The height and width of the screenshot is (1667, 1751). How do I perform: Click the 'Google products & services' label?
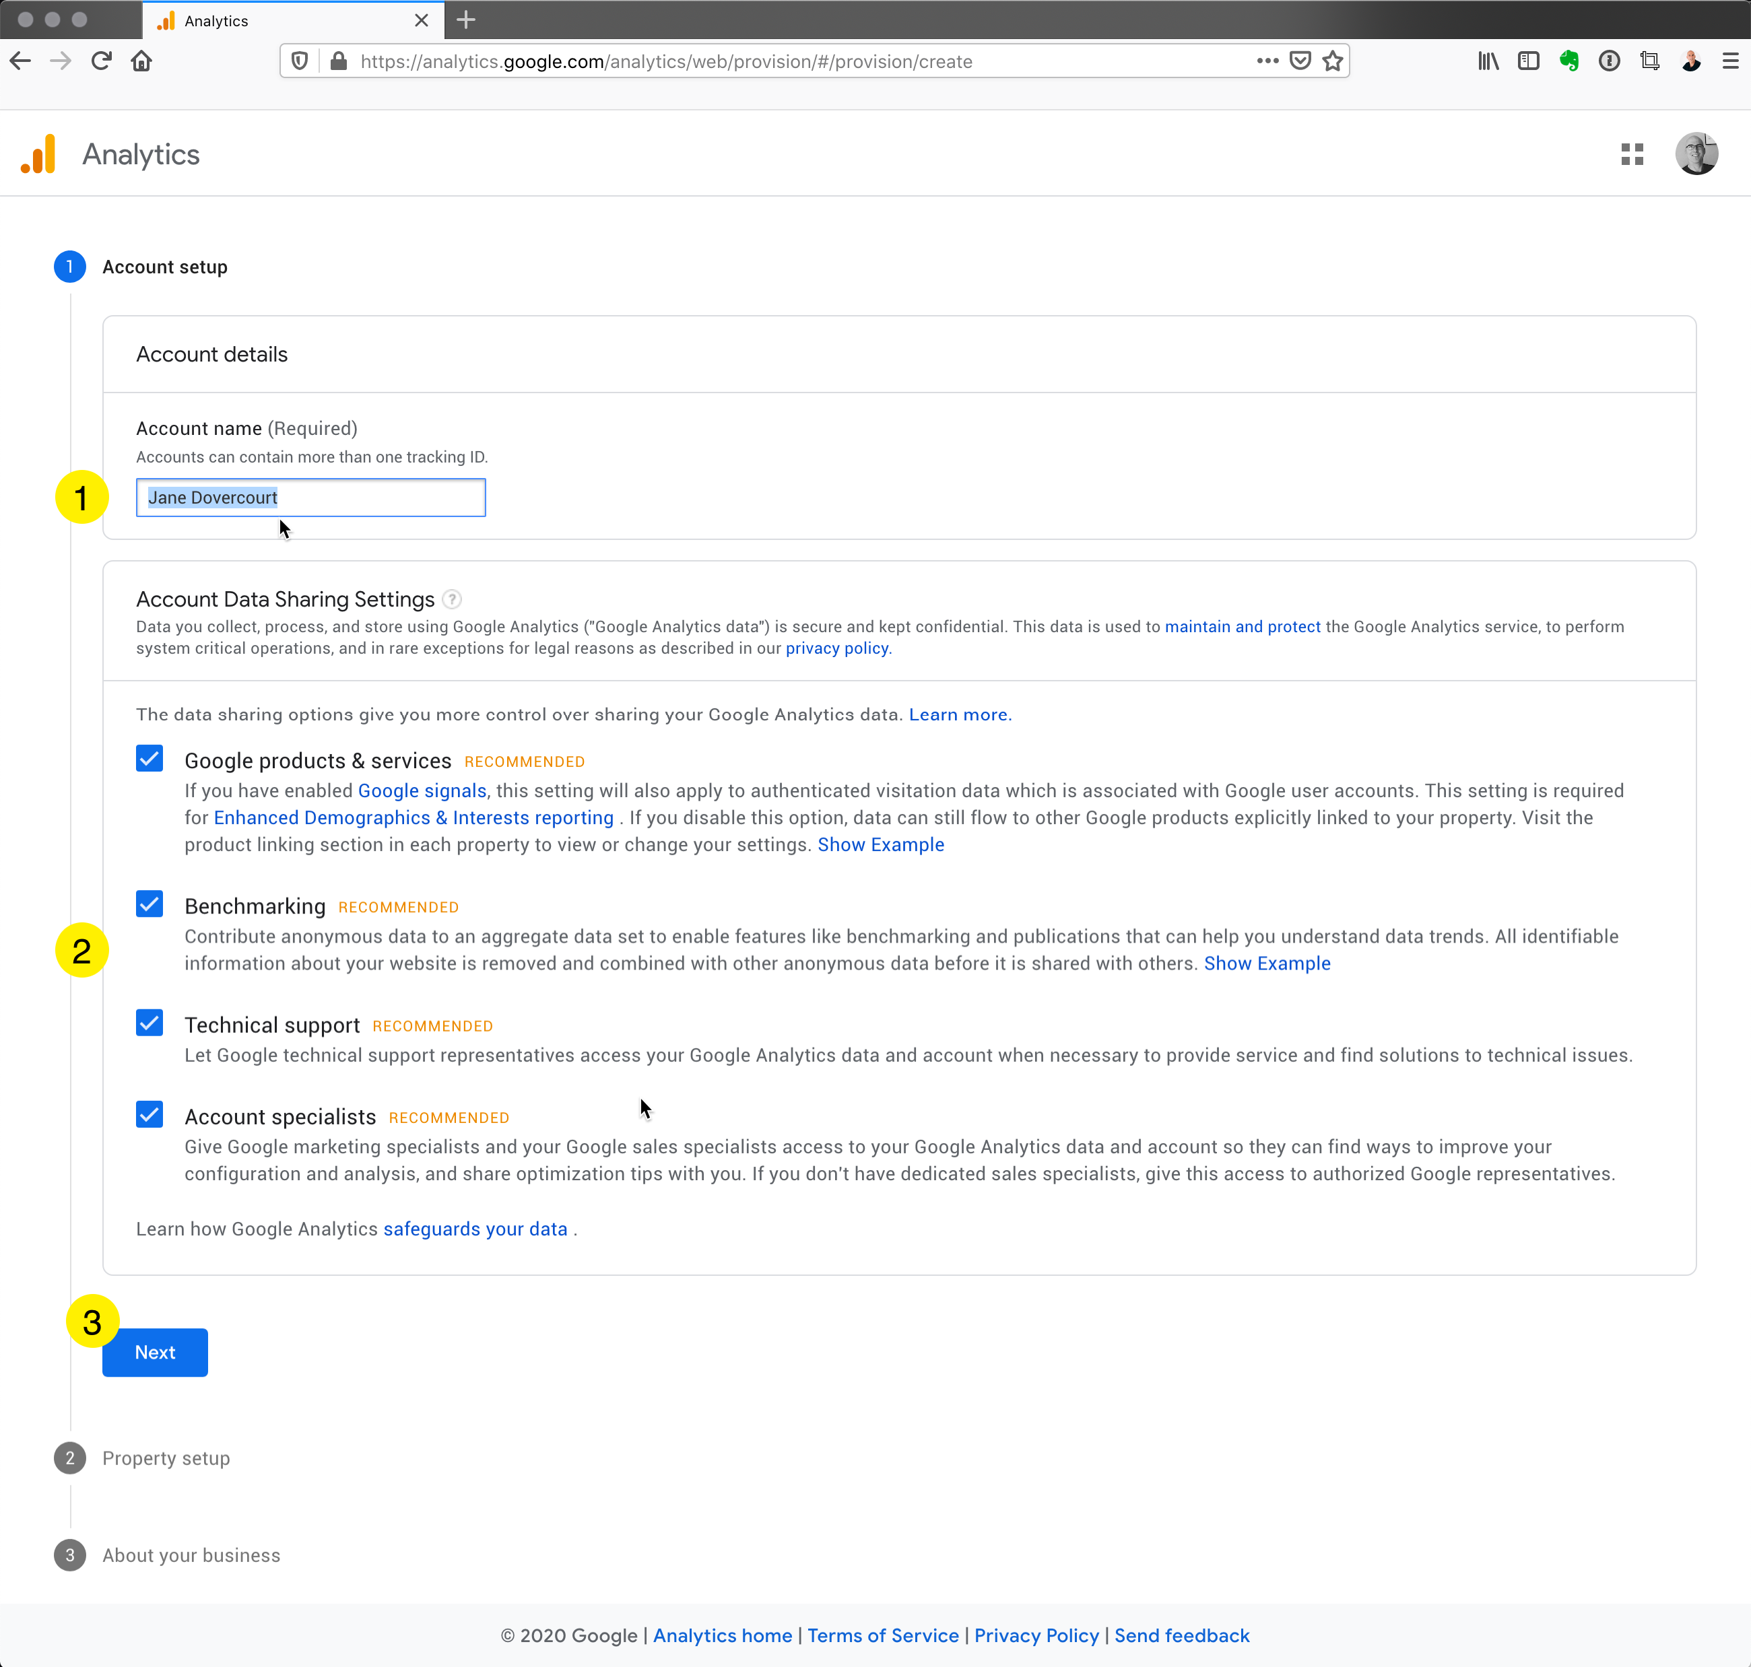(318, 761)
